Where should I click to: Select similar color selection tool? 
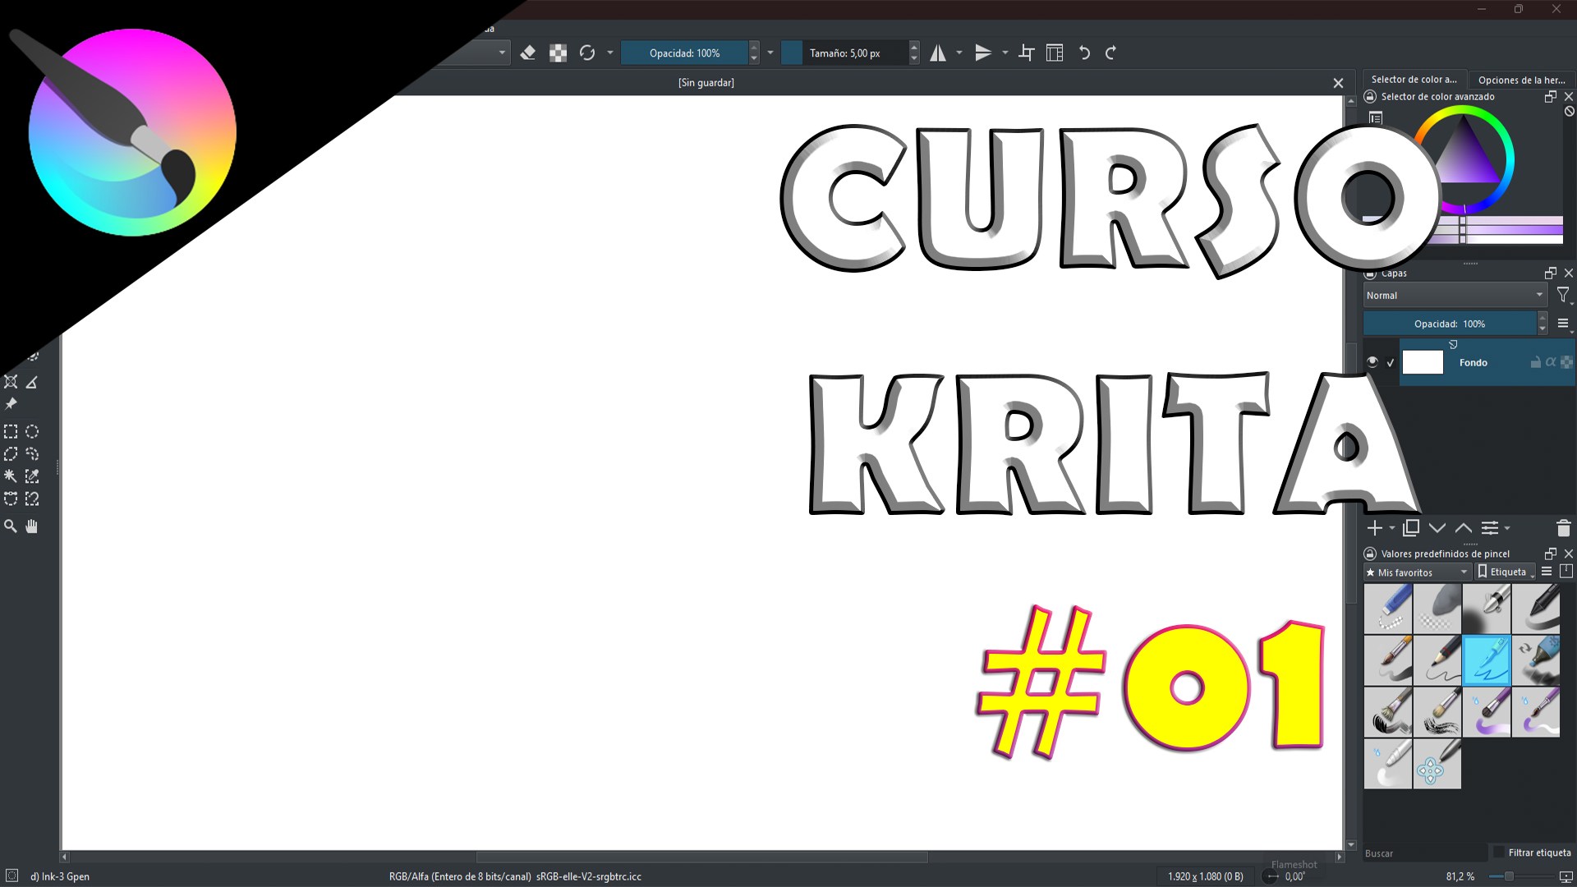[x=32, y=476]
